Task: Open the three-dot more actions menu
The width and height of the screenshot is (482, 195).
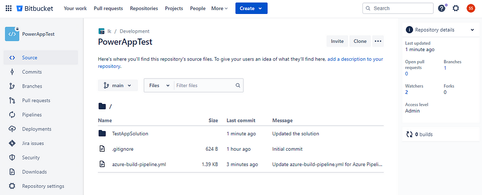Action: tap(378, 41)
